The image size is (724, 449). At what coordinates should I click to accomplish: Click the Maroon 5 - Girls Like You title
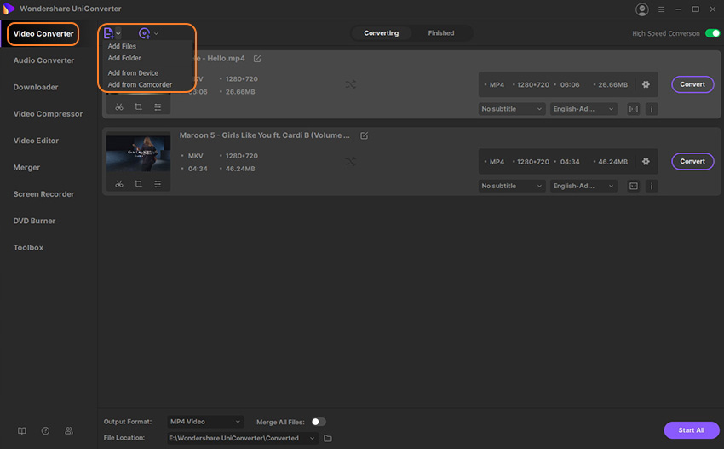(265, 135)
